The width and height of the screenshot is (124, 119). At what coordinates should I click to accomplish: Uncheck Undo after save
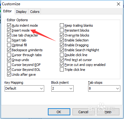(9, 75)
